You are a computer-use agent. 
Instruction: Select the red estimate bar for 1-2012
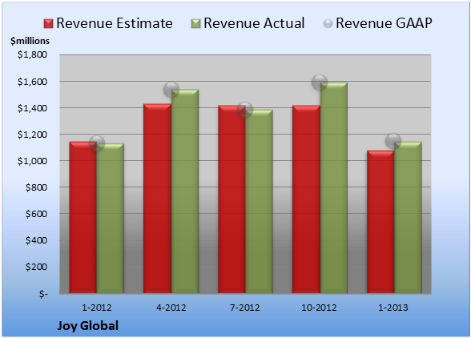83,217
